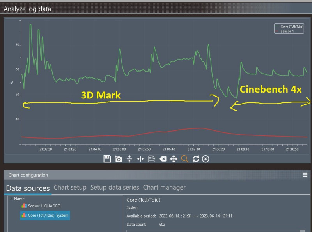Open the Chart configuration hamburger menu
Image resolution: width=312 pixels, height=232 pixels.
click(x=305, y=175)
